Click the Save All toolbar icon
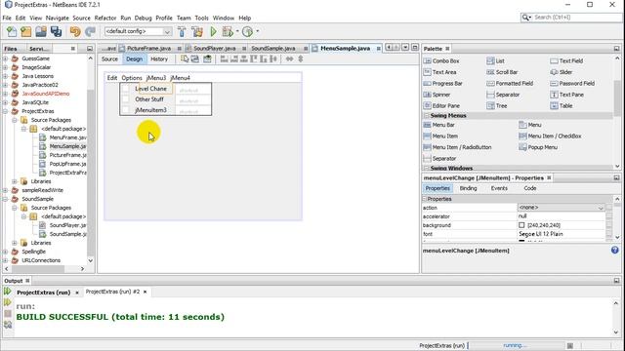 coord(56,31)
